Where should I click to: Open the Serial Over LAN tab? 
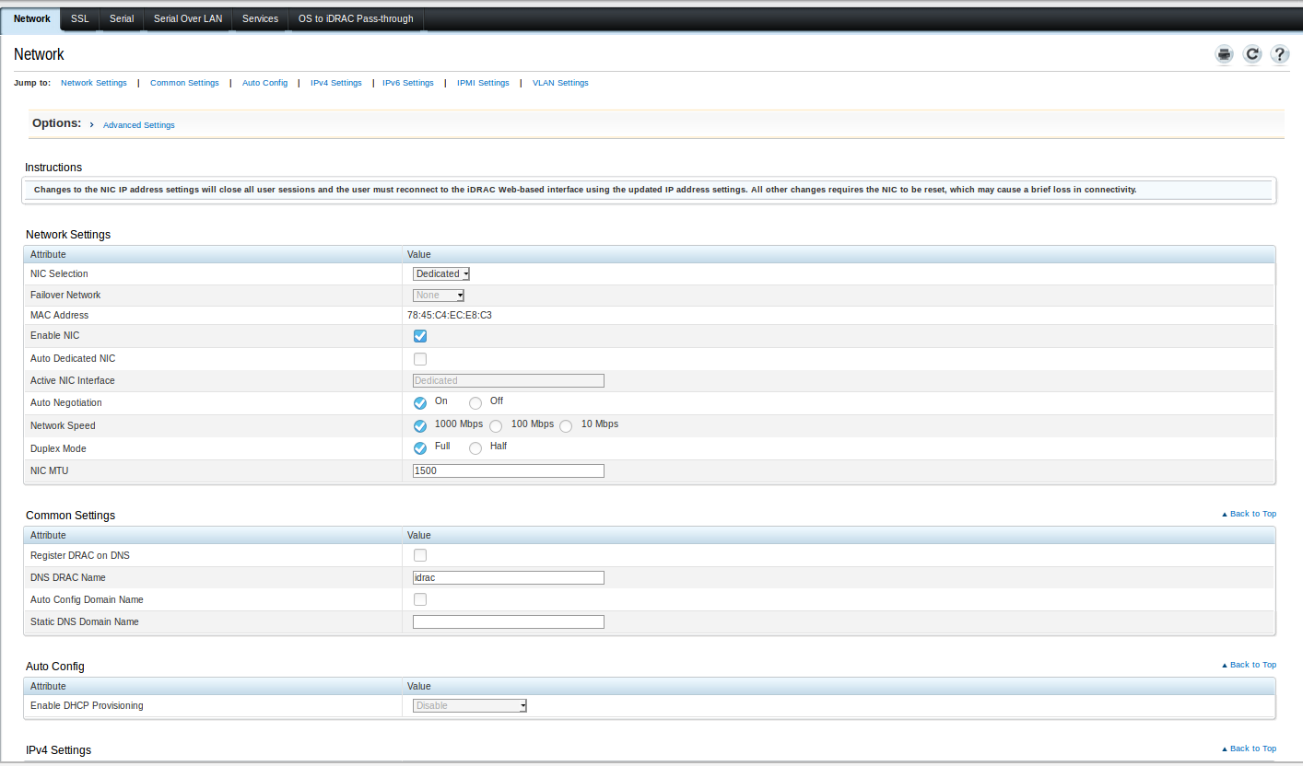(188, 18)
